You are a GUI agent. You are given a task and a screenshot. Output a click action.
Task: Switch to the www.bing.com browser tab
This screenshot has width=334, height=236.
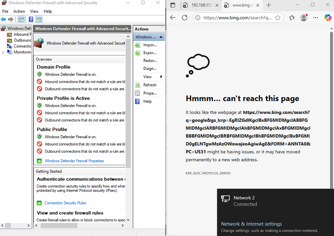pyautogui.click(x=242, y=5)
